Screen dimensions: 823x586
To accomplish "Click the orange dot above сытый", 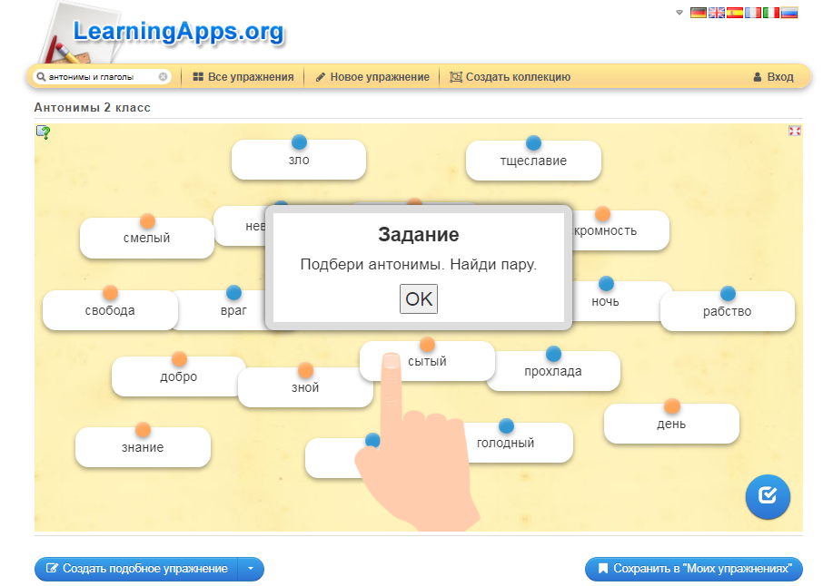I will tap(427, 343).
